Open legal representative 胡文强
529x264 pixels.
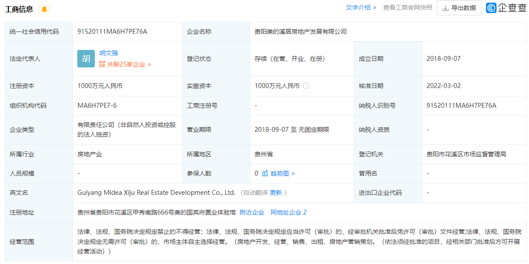pyautogui.click(x=108, y=53)
